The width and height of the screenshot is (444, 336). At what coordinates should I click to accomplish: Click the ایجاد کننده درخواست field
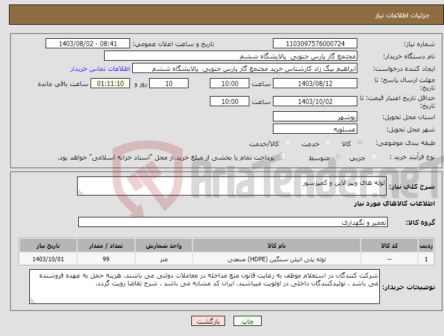point(245,69)
